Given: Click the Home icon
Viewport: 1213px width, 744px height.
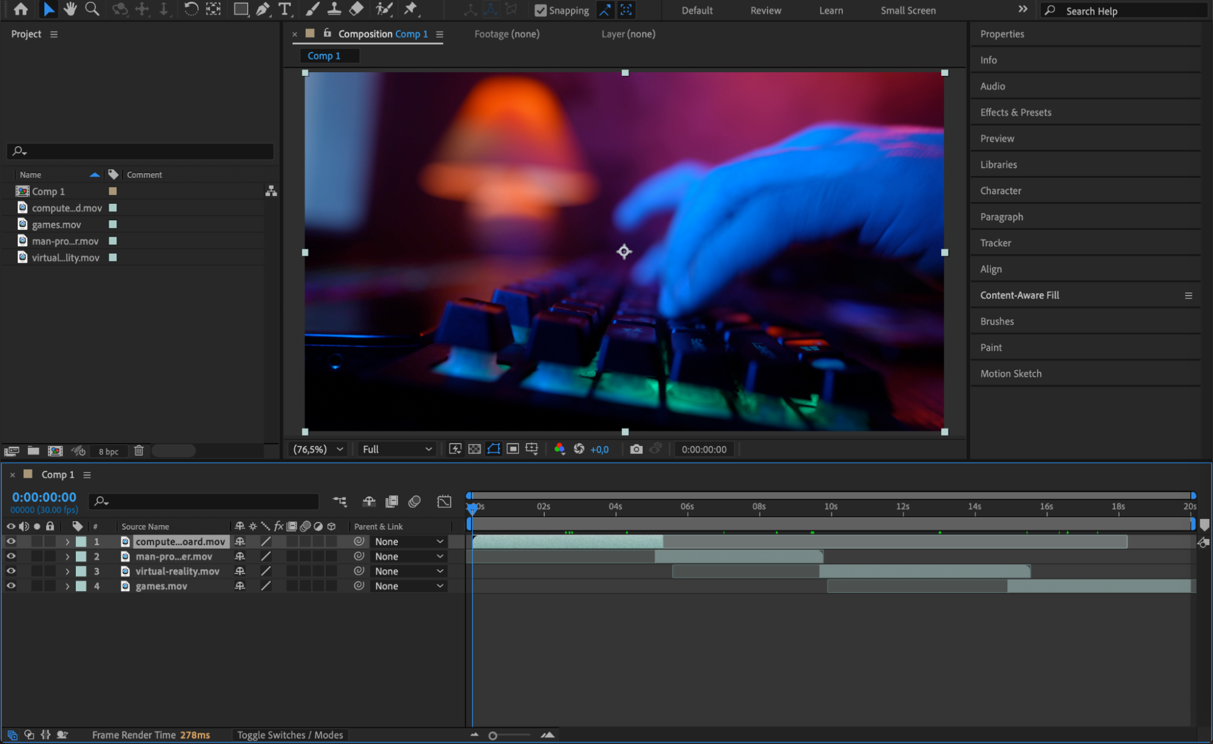Looking at the screenshot, I should point(21,9).
